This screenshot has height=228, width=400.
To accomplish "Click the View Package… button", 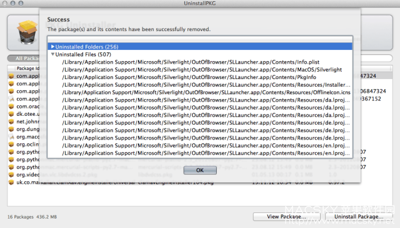I will point(286,217).
